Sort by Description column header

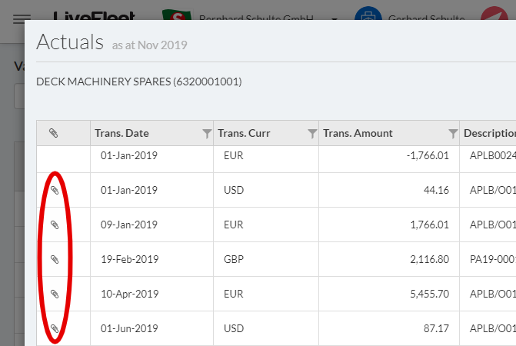[x=489, y=133]
